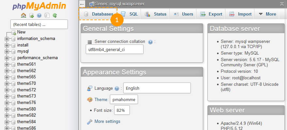Viewport: 287px width, 130px height.
Task: Expand the performance_schema database node
Action: (x=7, y=58)
